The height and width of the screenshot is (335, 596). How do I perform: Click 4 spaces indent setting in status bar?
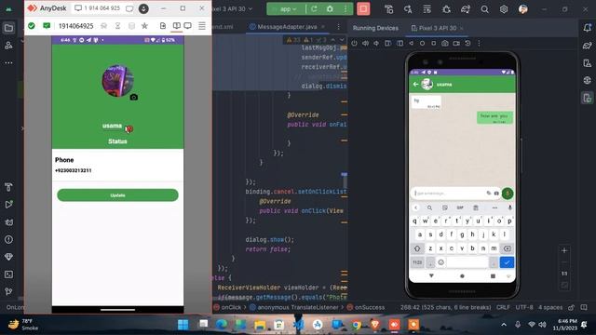point(550,307)
